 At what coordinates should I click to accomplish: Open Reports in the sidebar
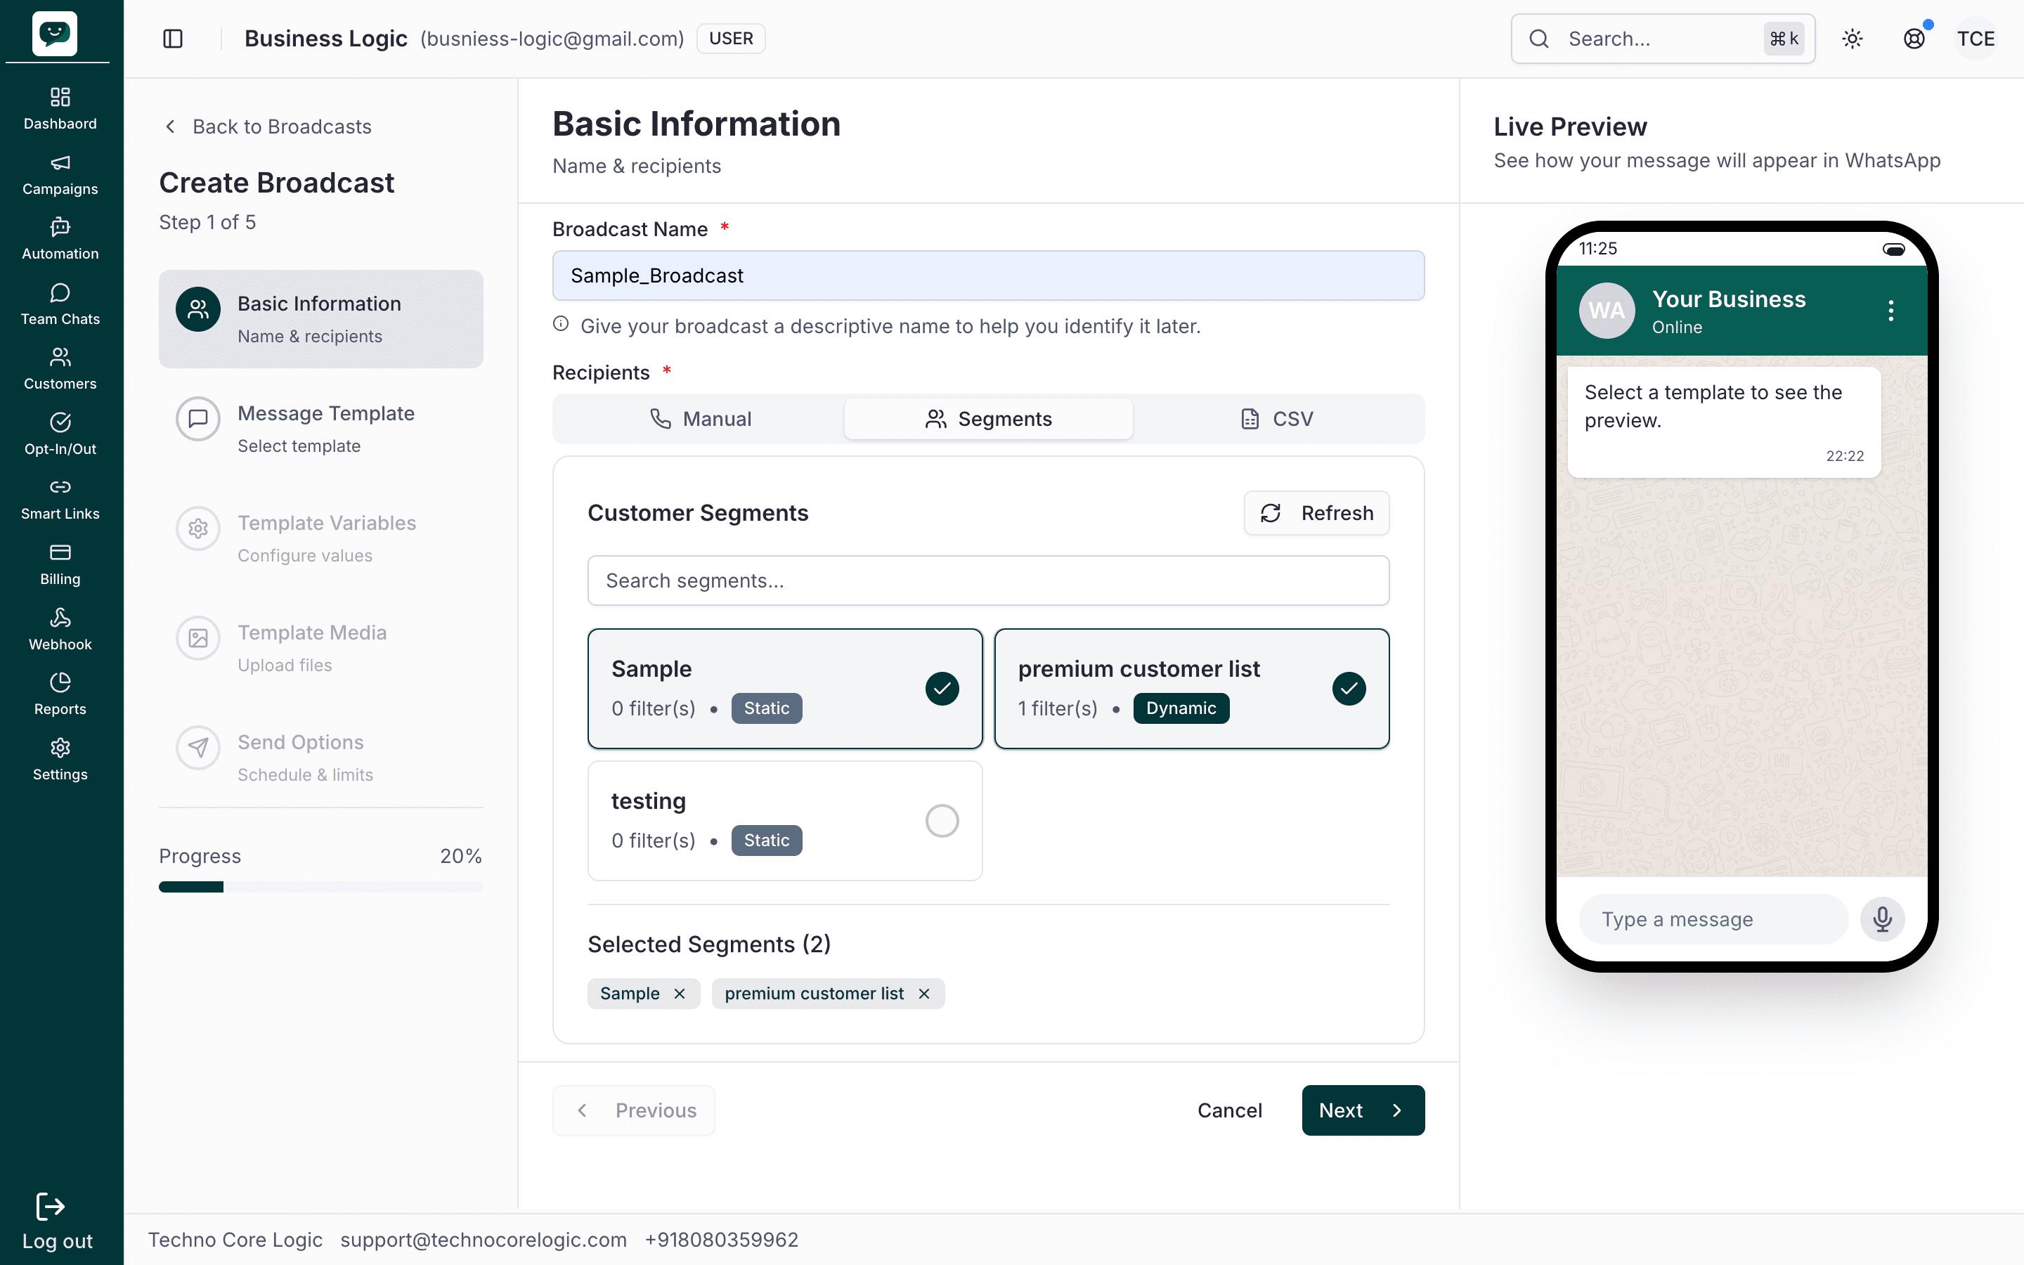60,694
